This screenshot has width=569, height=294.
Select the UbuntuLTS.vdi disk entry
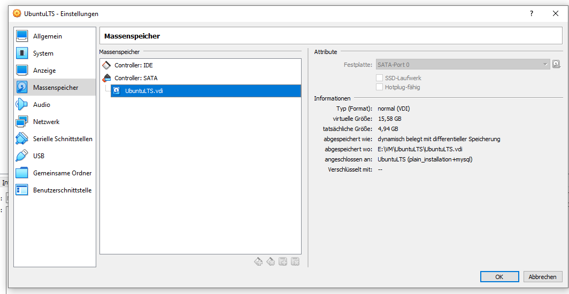tap(206, 91)
